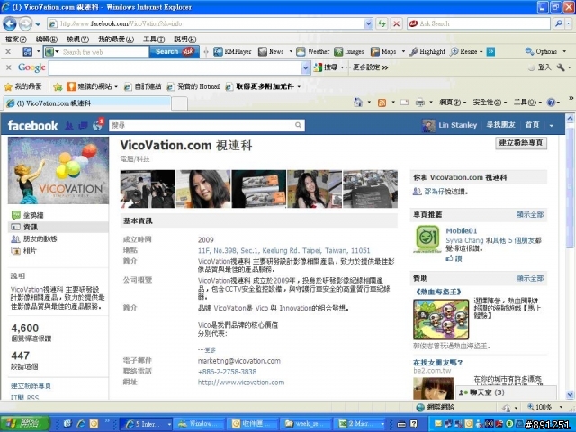Click 尋找朋友 link in Facebook header
Viewport: 576px width, 432px height.
[x=500, y=125]
